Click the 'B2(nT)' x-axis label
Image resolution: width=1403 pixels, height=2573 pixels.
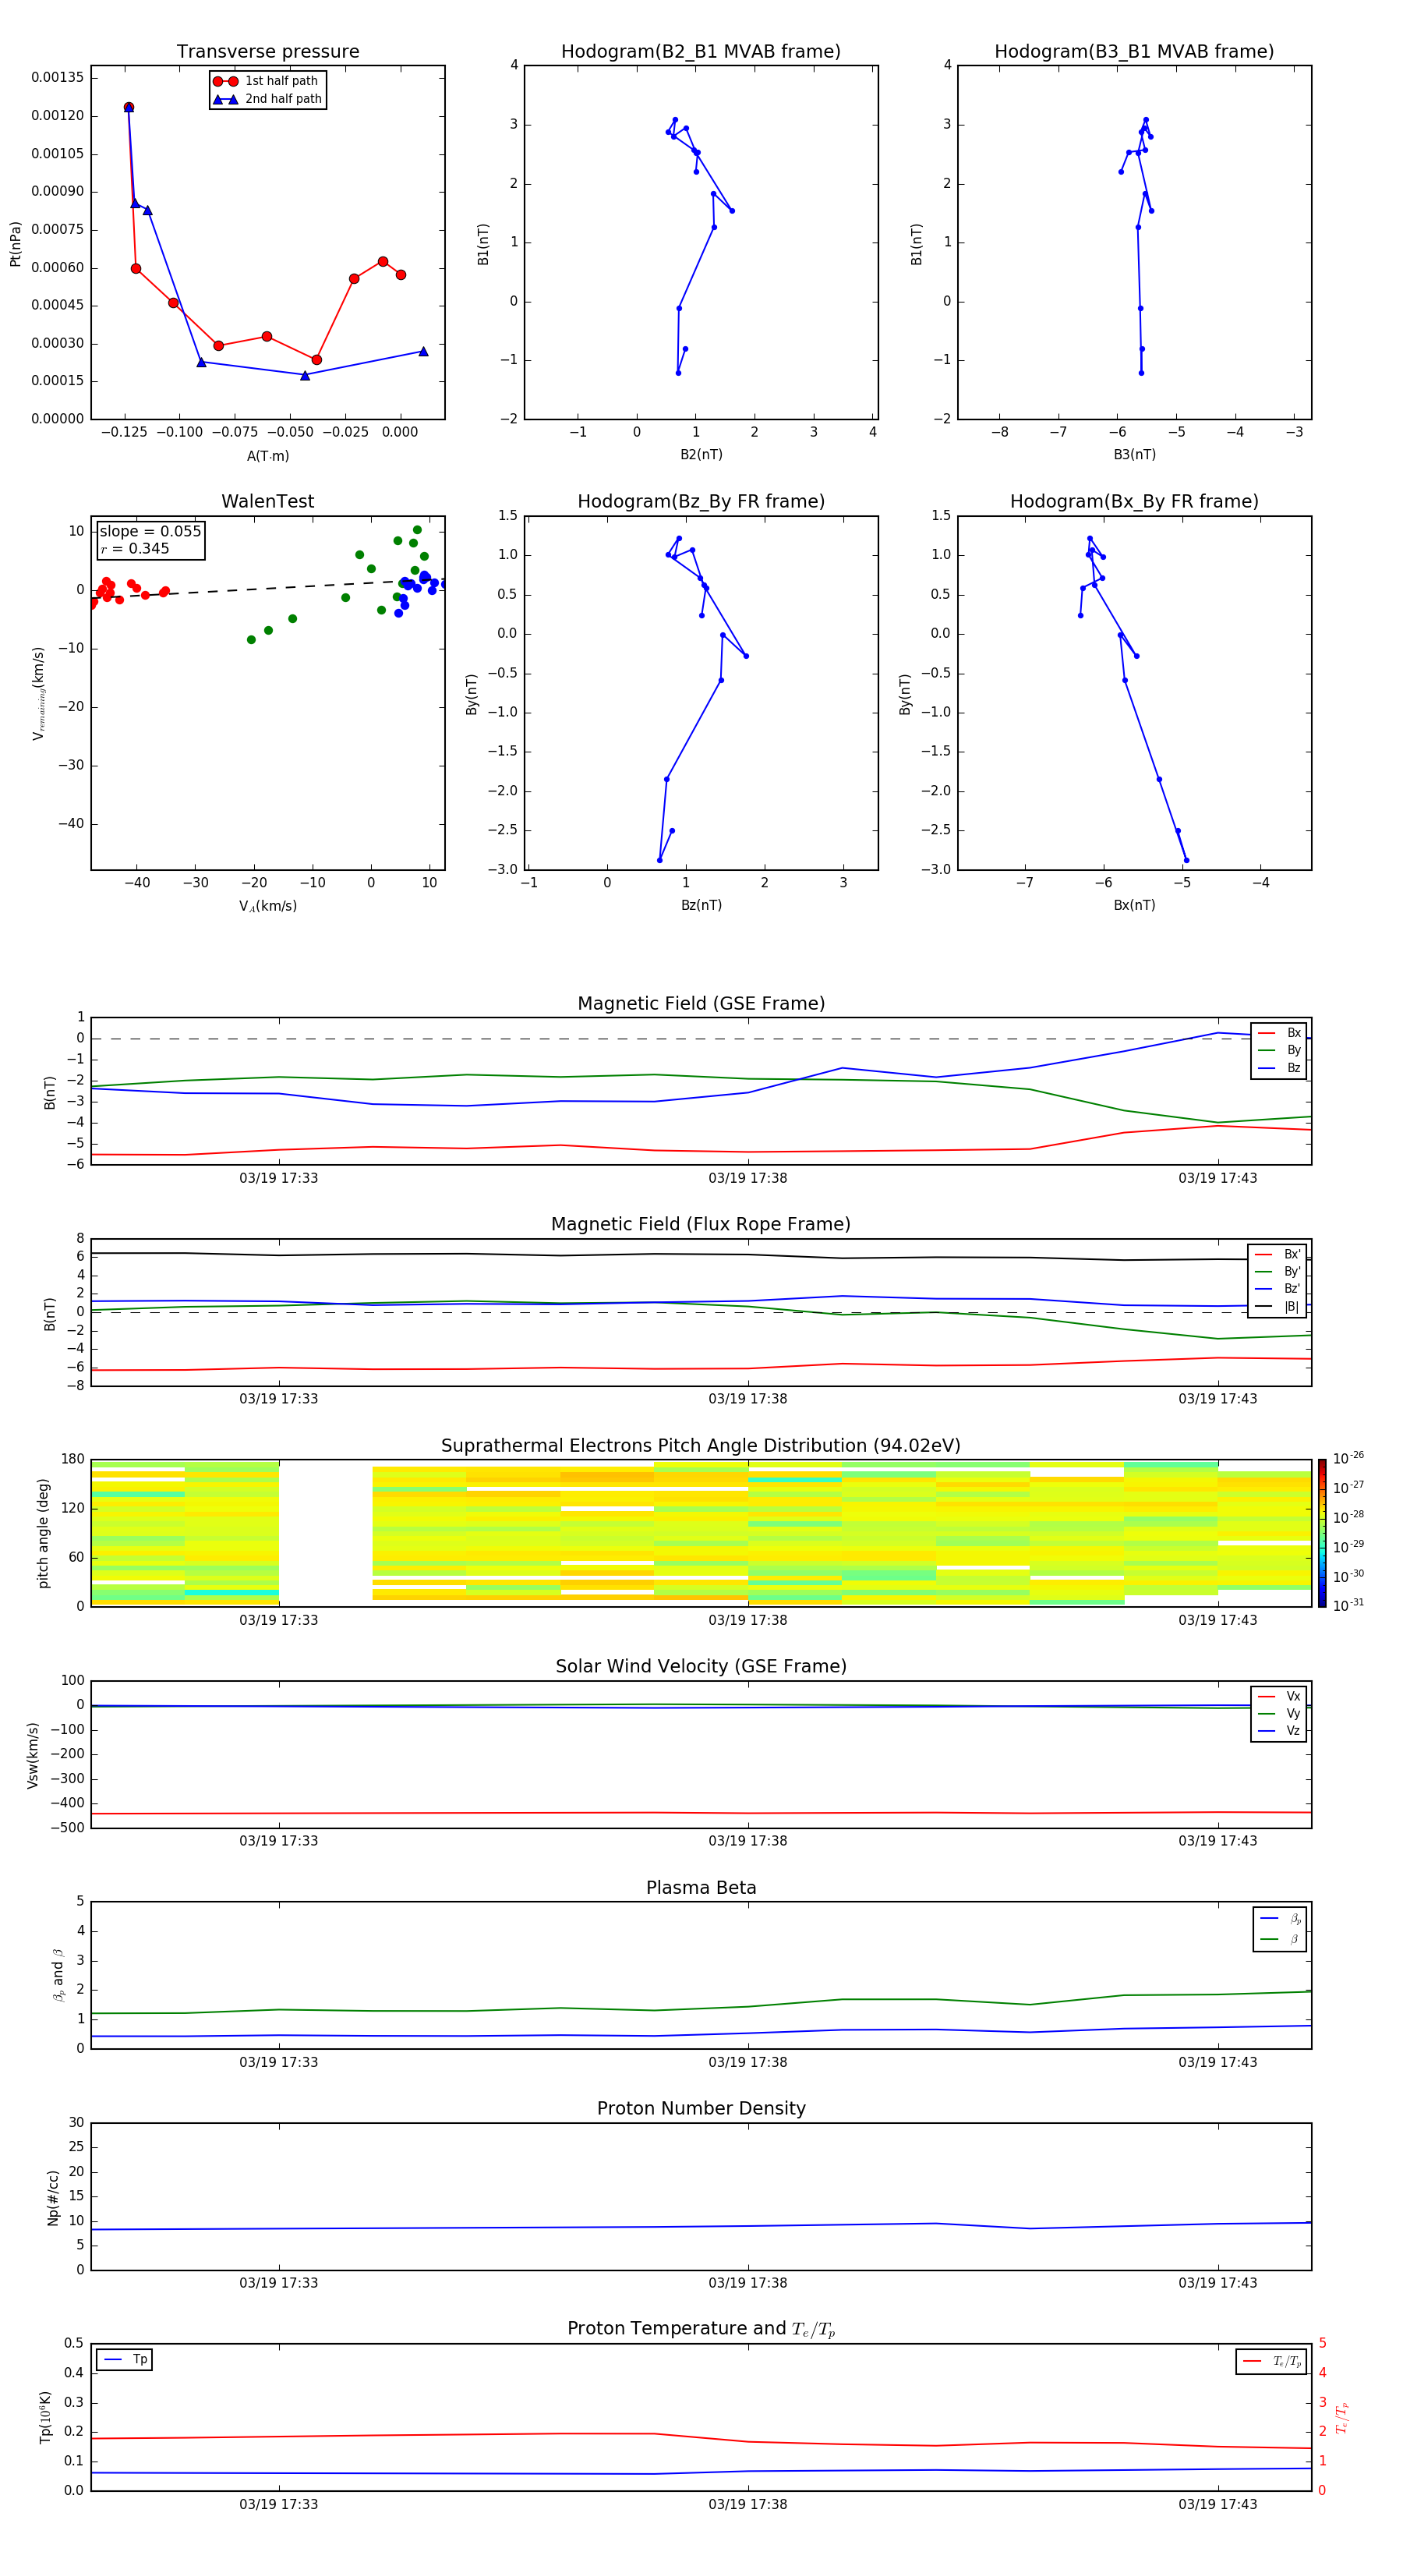tap(701, 455)
